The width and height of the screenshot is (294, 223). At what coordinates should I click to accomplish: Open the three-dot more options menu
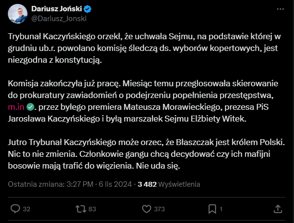pos(279,9)
